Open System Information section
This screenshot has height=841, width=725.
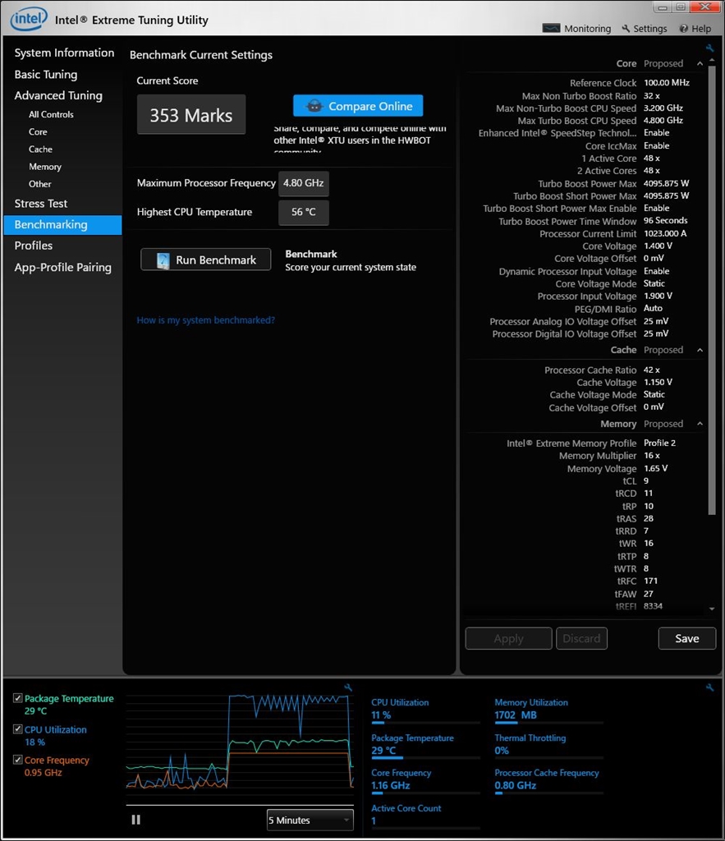coord(64,53)
